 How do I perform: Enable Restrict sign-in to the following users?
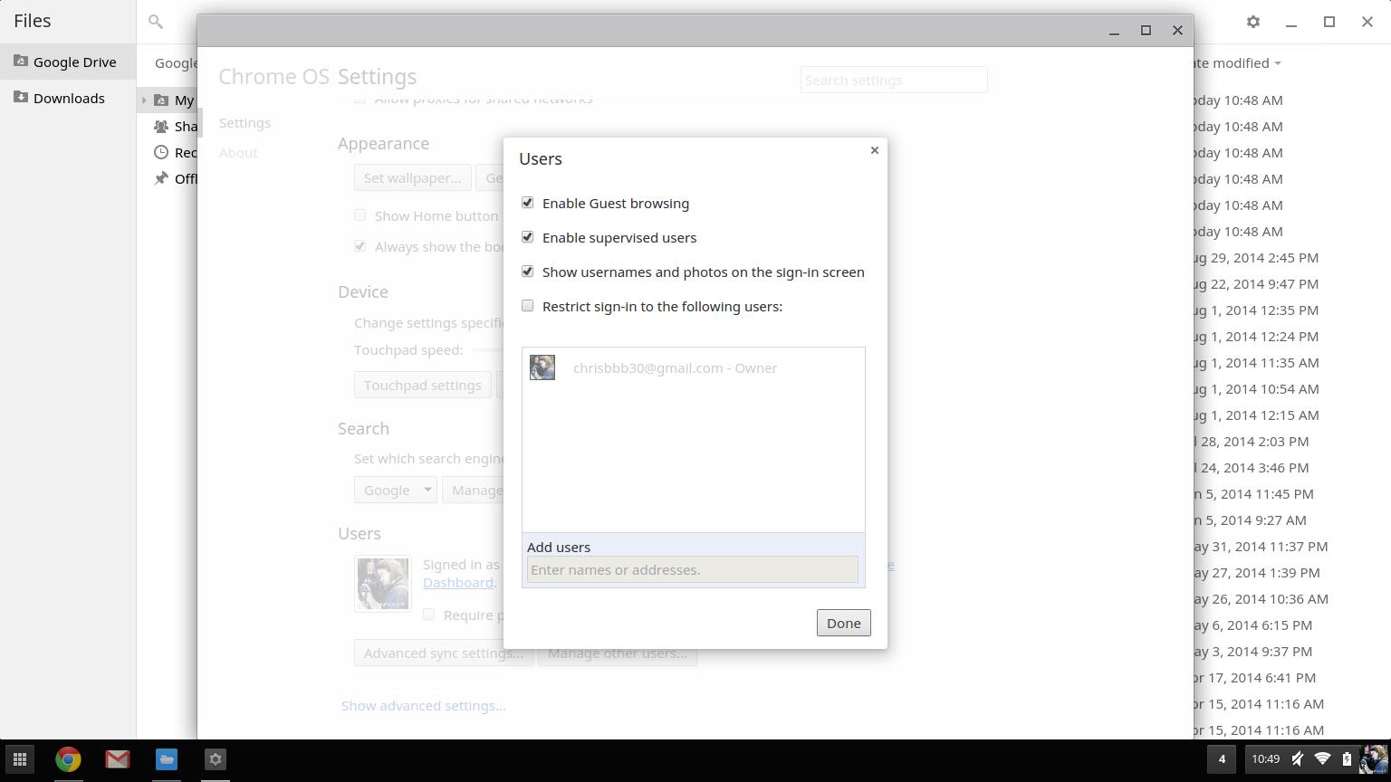click(527, 306)
